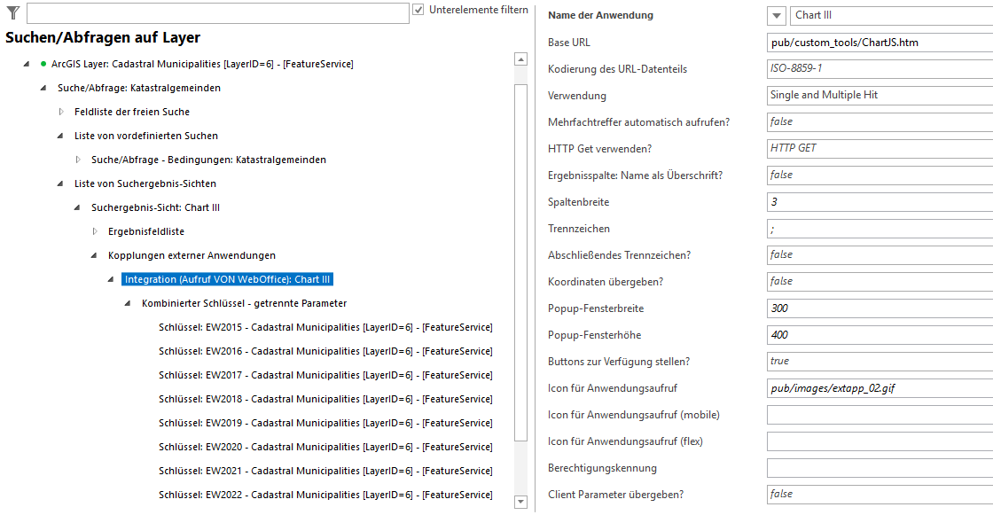Open the Name der Anwendung dropdown

776,15
